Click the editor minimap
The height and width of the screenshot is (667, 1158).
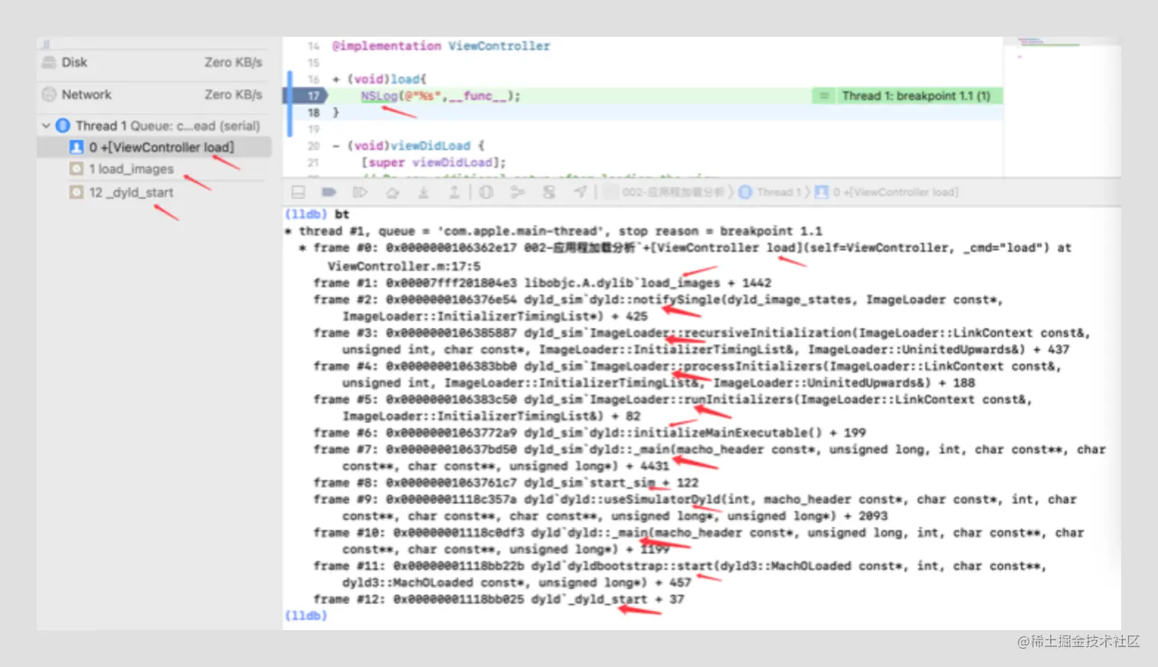click(x=1061, y=107)
